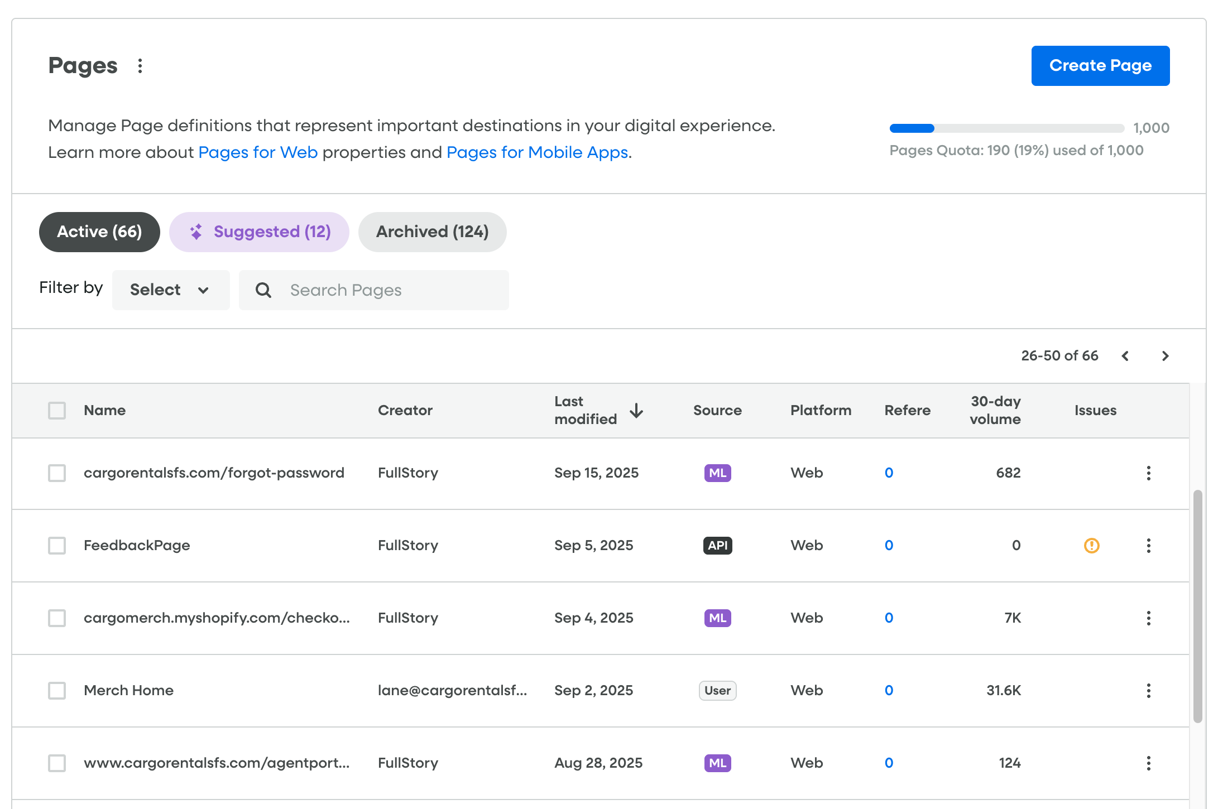Image resolution: width=1218 pixels, height=809 pixels.
Task: Open the Pages for Mobile Apps link
Action: pos(538,152)
